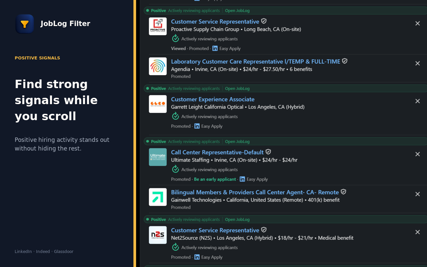The width and height of the screenshot is (427, 267).
Task: Click the actively reviewing check icon under Net2Source
Action: coord(175,247)
